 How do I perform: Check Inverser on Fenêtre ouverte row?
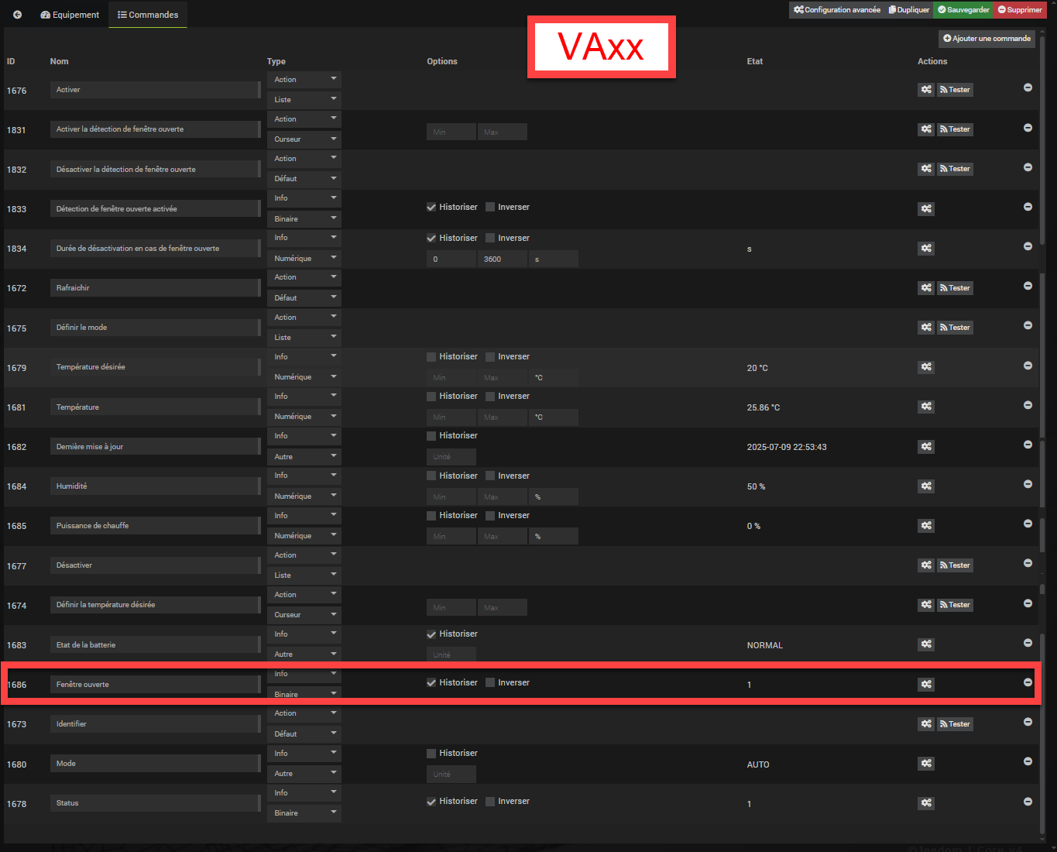(490, 682)
